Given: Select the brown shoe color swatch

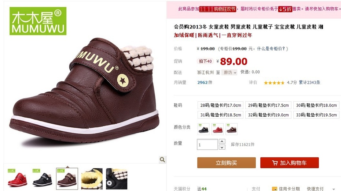Looking at the screenshot, I should click(231, 129).
